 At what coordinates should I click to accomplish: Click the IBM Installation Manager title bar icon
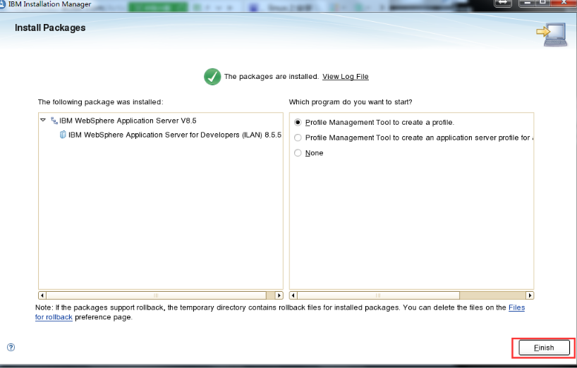3,4
